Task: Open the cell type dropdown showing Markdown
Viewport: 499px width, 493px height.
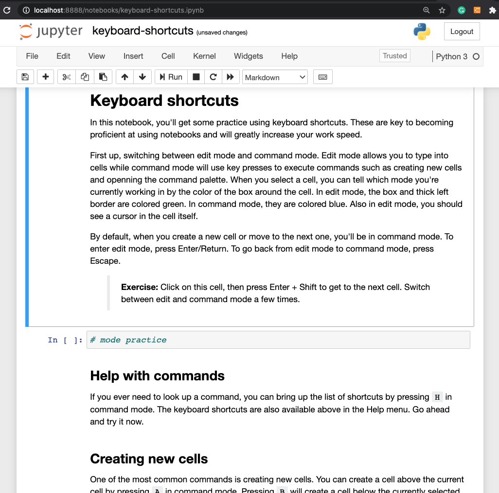Action: coord(275,77)
